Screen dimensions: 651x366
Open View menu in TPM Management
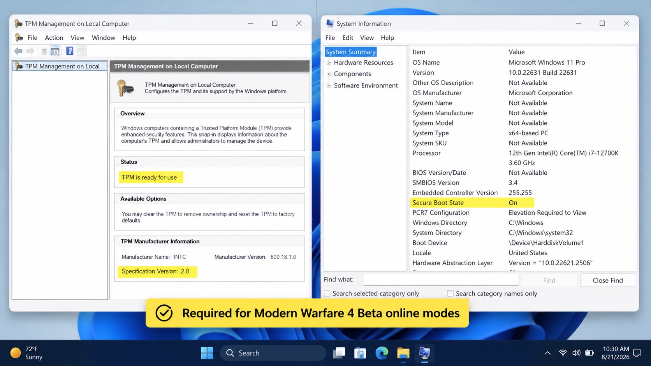coord(77,38)
